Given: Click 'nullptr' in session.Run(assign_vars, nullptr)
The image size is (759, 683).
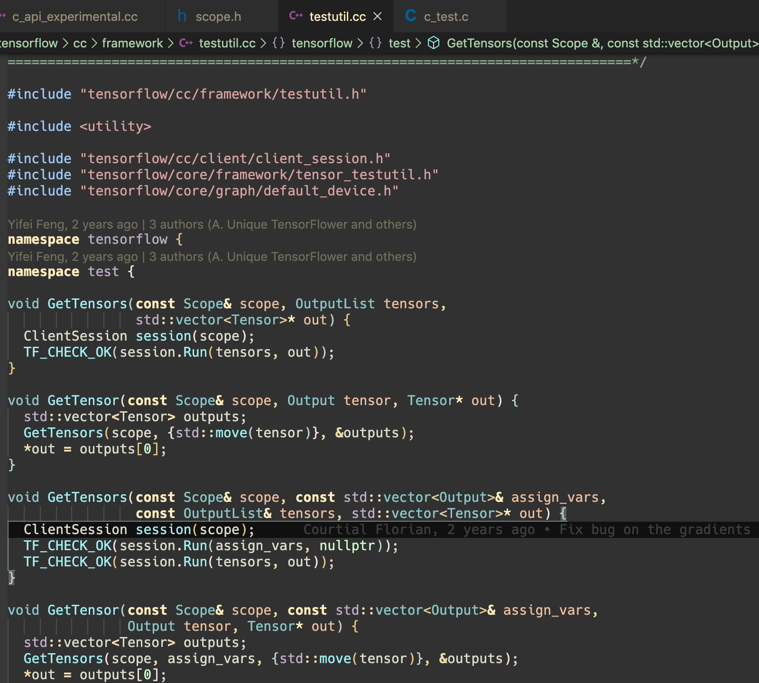Looking at the screenshot, I should pyautogui.click(x=347, y=545).
